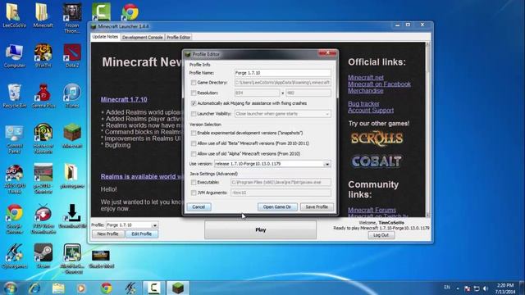Open the Camtasia shortcut on desktop

click(x=101, y=11)
